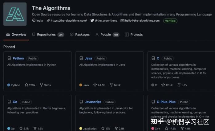
Task: Click the C-Plus-Plus forks count 4.9k
Action: pyautogui.click(x=185, y=129)
